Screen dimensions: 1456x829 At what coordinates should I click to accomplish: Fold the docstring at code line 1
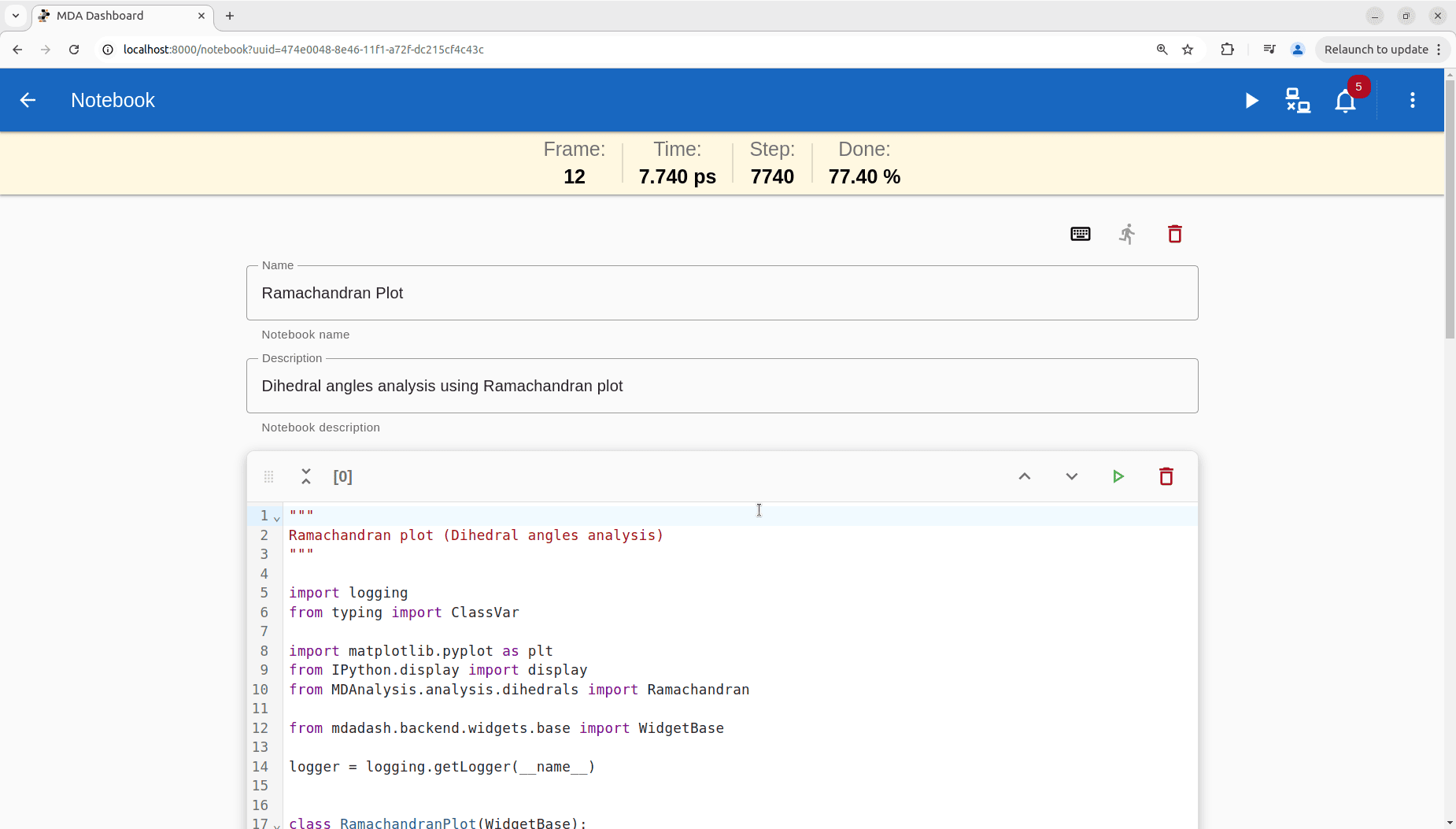(277, 518)
